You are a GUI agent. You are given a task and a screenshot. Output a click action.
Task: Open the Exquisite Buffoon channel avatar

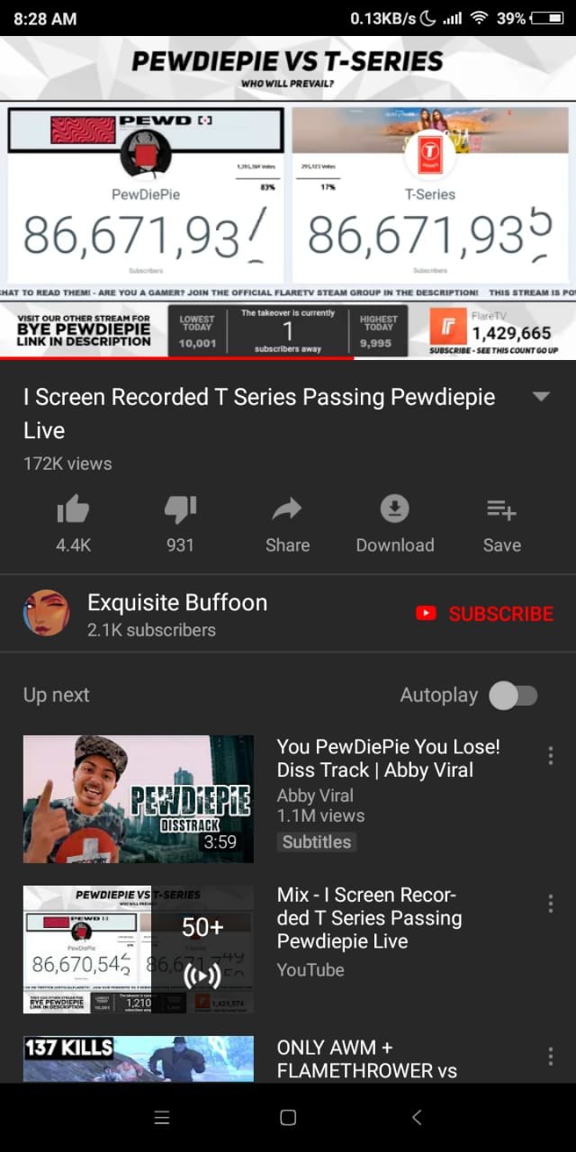46,614
